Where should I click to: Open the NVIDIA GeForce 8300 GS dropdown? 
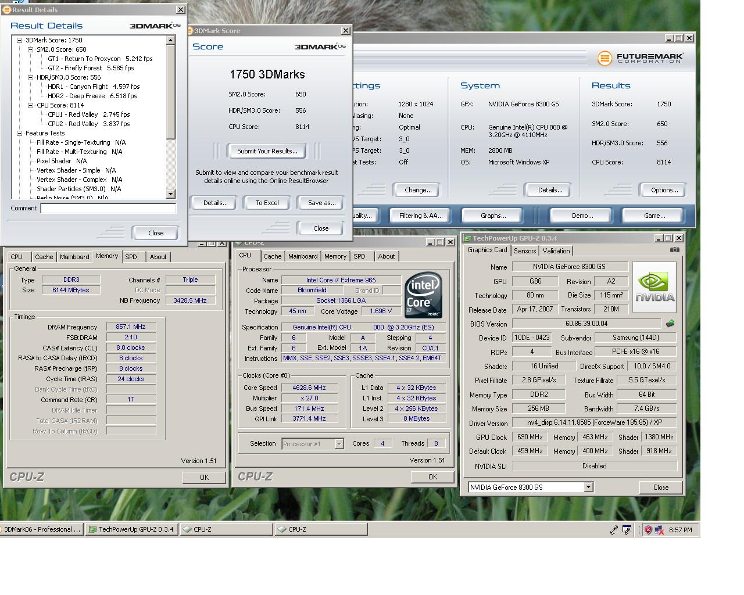click(588, 487)
